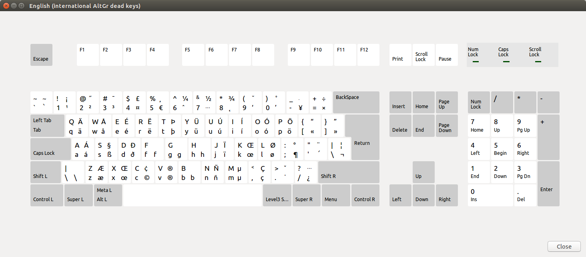Click the Shift R key

[x=349, y=172]
